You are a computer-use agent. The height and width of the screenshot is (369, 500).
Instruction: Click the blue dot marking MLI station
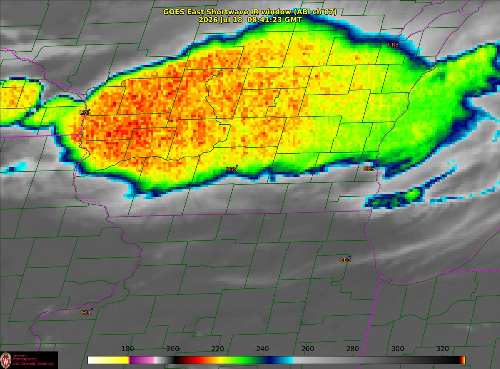(x=92, y=309)
